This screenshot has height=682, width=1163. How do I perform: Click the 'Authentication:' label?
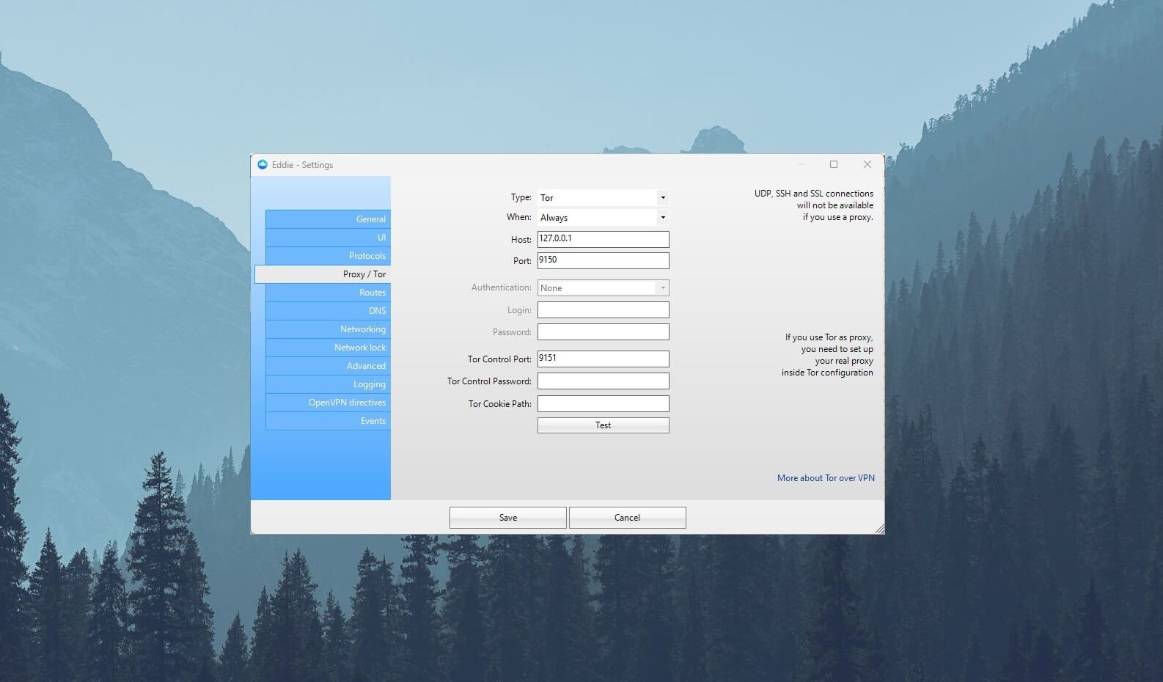(x=502, y=287)
